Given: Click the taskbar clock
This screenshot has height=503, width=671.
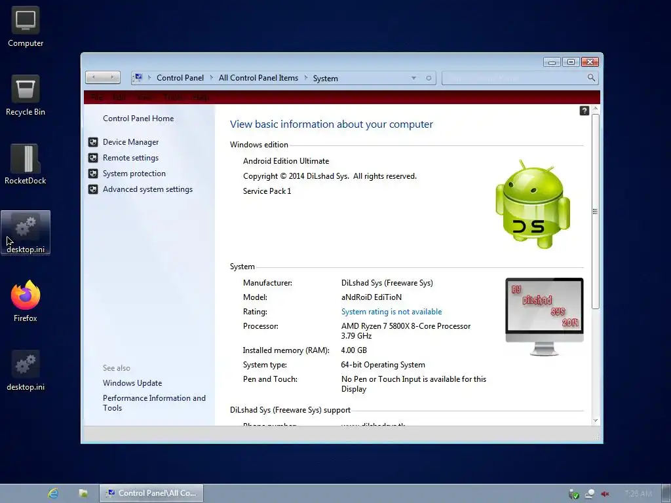Looking at the screenshot, I should pyautogui.click(x=638, y=494).
